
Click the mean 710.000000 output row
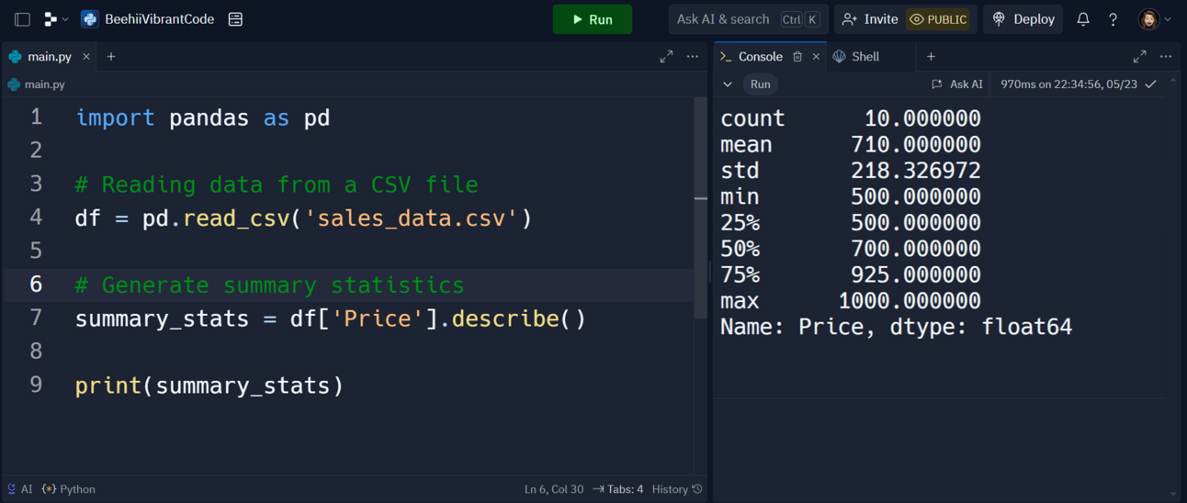[x=851, y=144]
